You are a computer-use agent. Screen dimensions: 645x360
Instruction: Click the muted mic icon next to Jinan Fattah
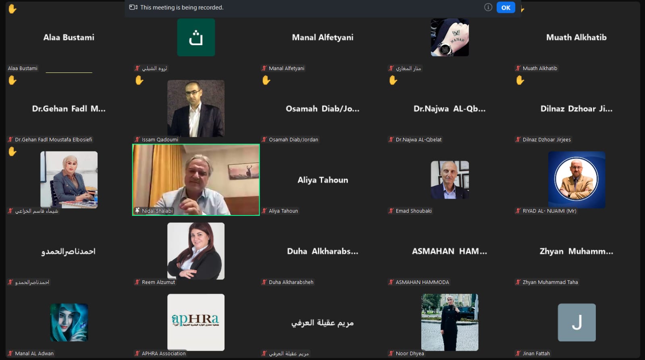coord(518,354)
